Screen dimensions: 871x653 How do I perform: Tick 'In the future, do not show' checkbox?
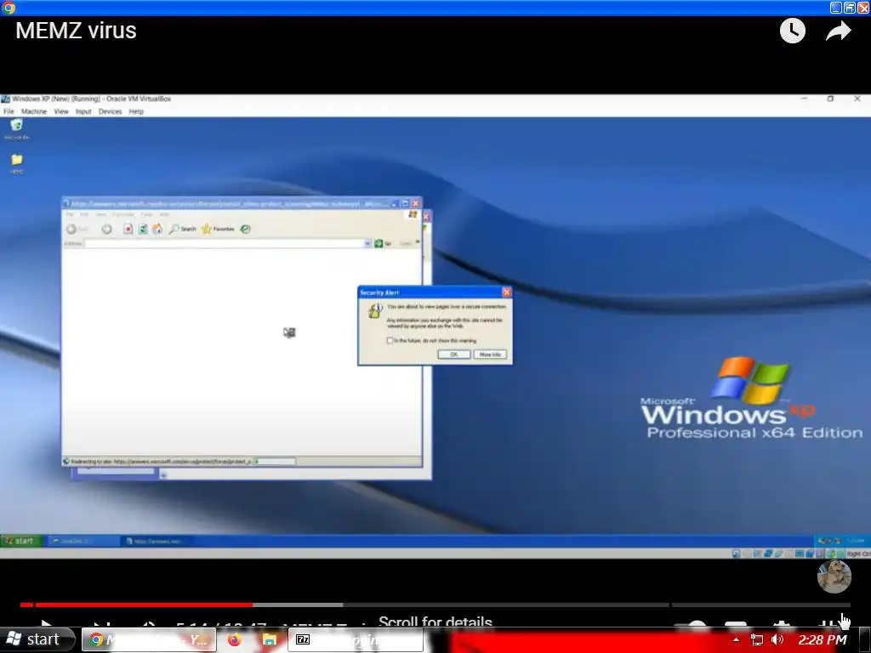[x=390, y=340]
